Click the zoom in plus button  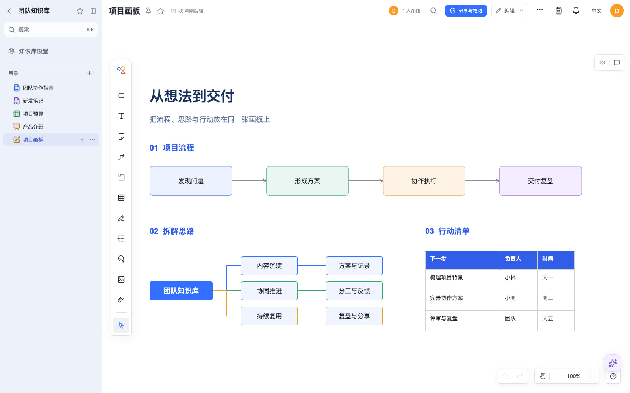[591, 376]
